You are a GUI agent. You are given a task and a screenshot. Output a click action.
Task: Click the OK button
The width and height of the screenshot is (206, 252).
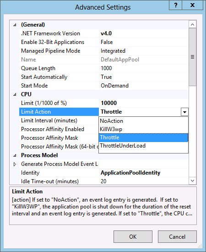(x=133, y=236)
